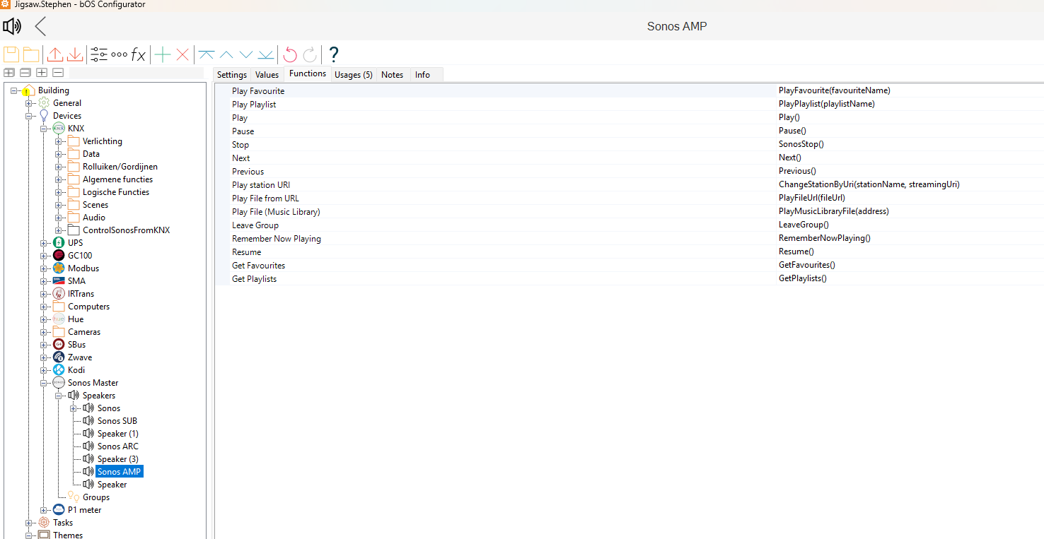Image resolution: width=1044 pixels, height=539 pixels.
Task: Click the red undo arrow icon
Action: (x=290, y=54)
